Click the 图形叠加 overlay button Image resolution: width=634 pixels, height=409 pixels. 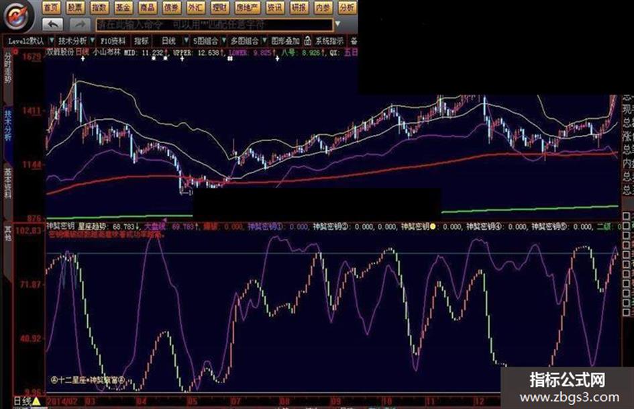[x=285, y=41]
